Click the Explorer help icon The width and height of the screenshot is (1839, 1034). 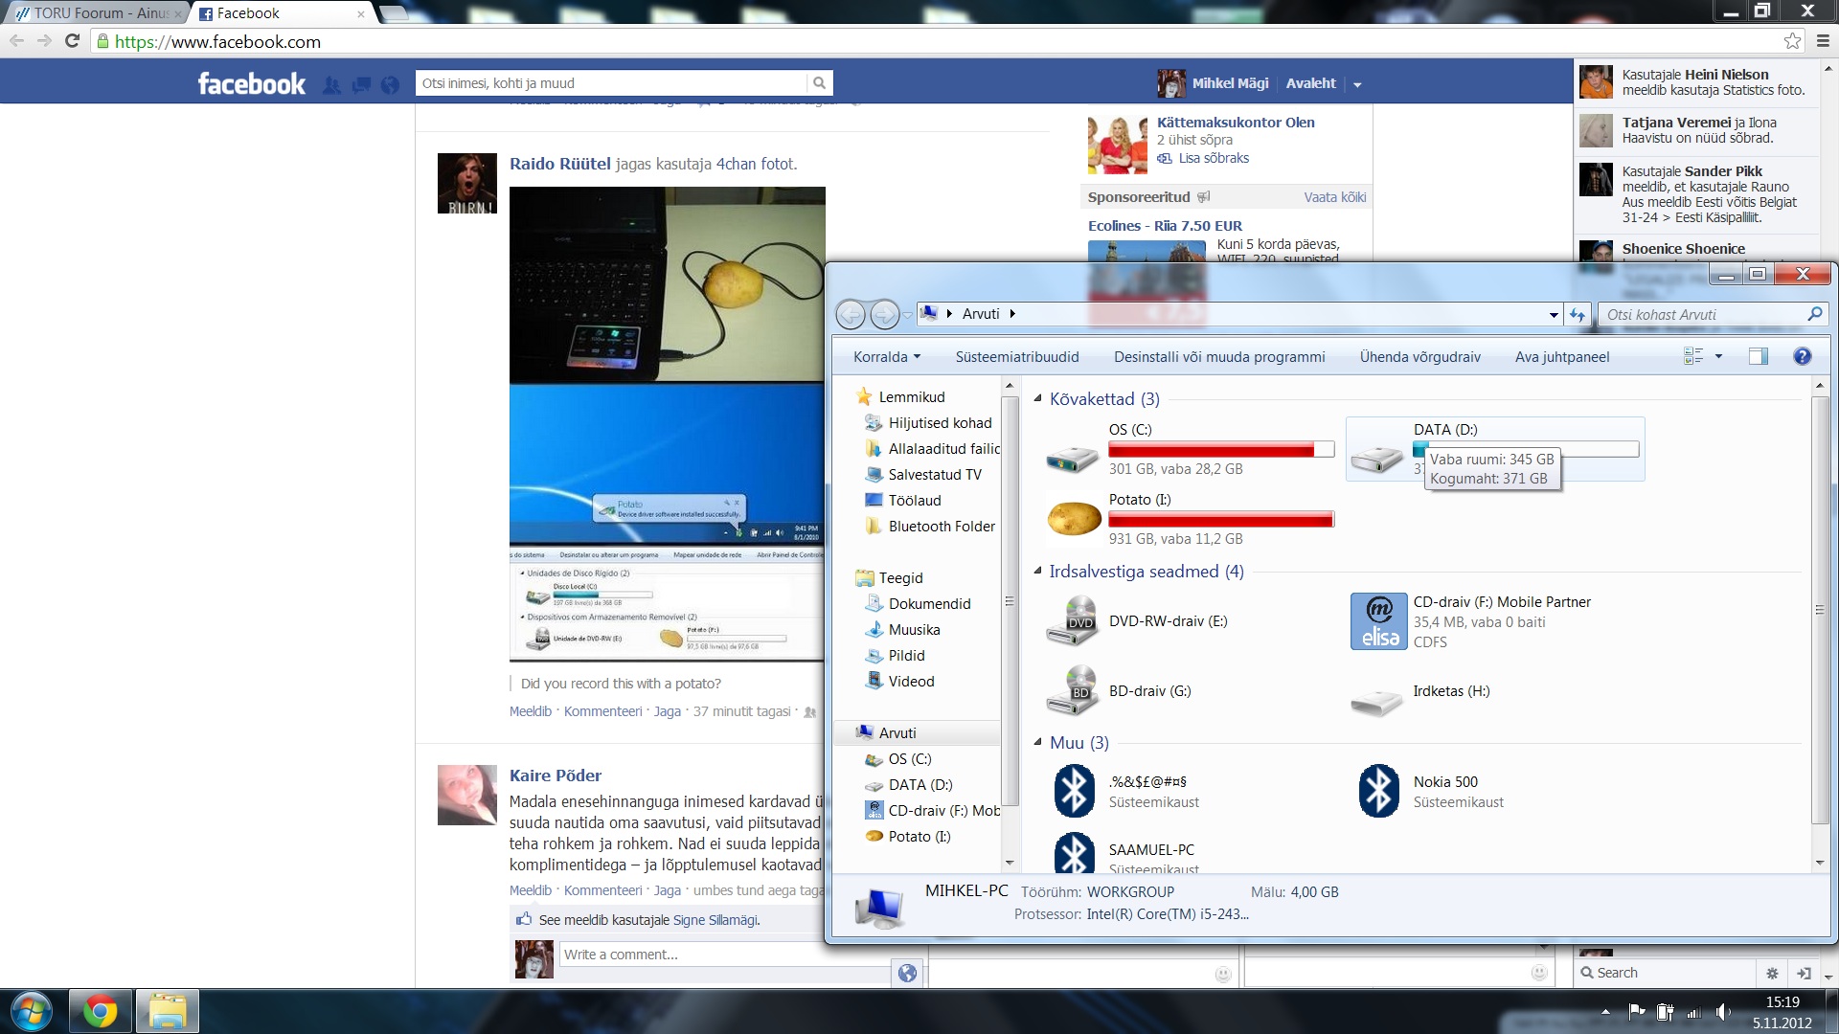[1802, 356]
